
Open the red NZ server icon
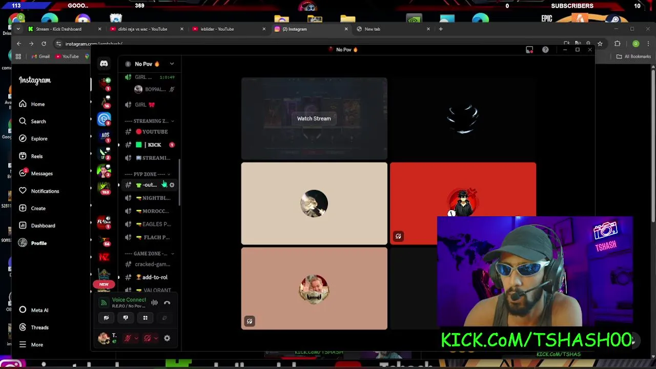(x=104, y=257)
